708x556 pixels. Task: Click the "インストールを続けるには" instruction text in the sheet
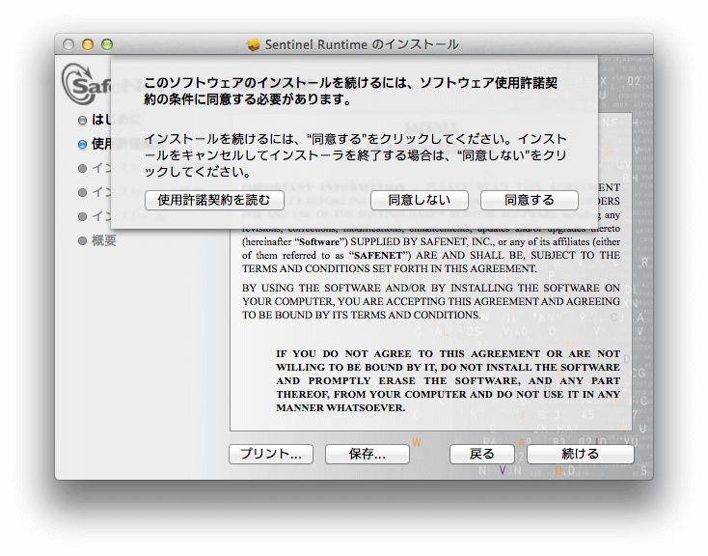point(355,155)
